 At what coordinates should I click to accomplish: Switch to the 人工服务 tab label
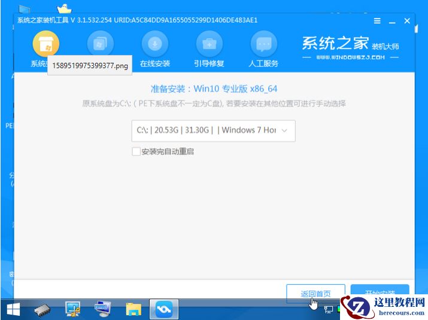263,64
